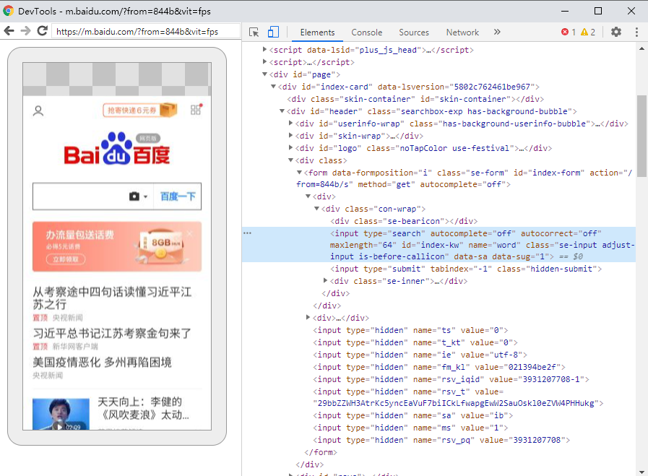Select hidden input name="ts" line
Screen dimensions: 648x476
pos(410,330)
